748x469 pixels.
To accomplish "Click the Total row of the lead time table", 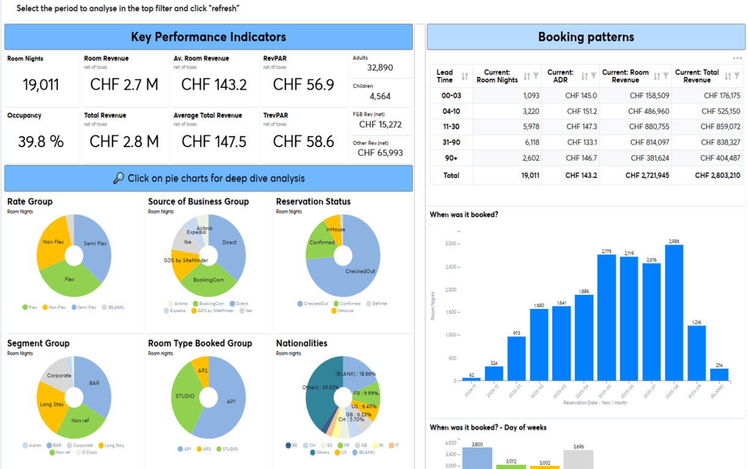I will pos(450,175).
